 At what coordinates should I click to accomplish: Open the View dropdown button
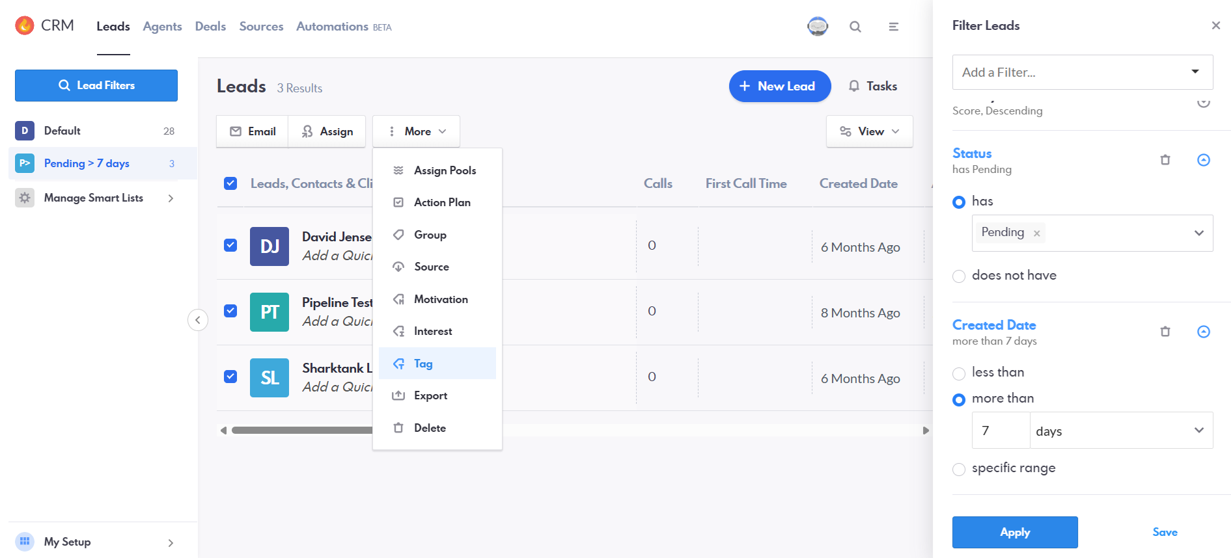pos(869,131)
